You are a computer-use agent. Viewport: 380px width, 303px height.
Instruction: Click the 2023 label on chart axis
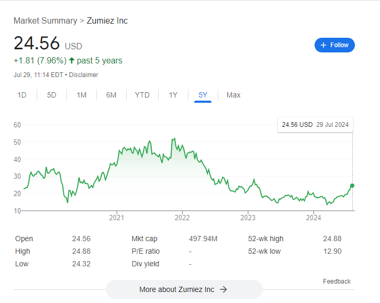click(248, 218)
